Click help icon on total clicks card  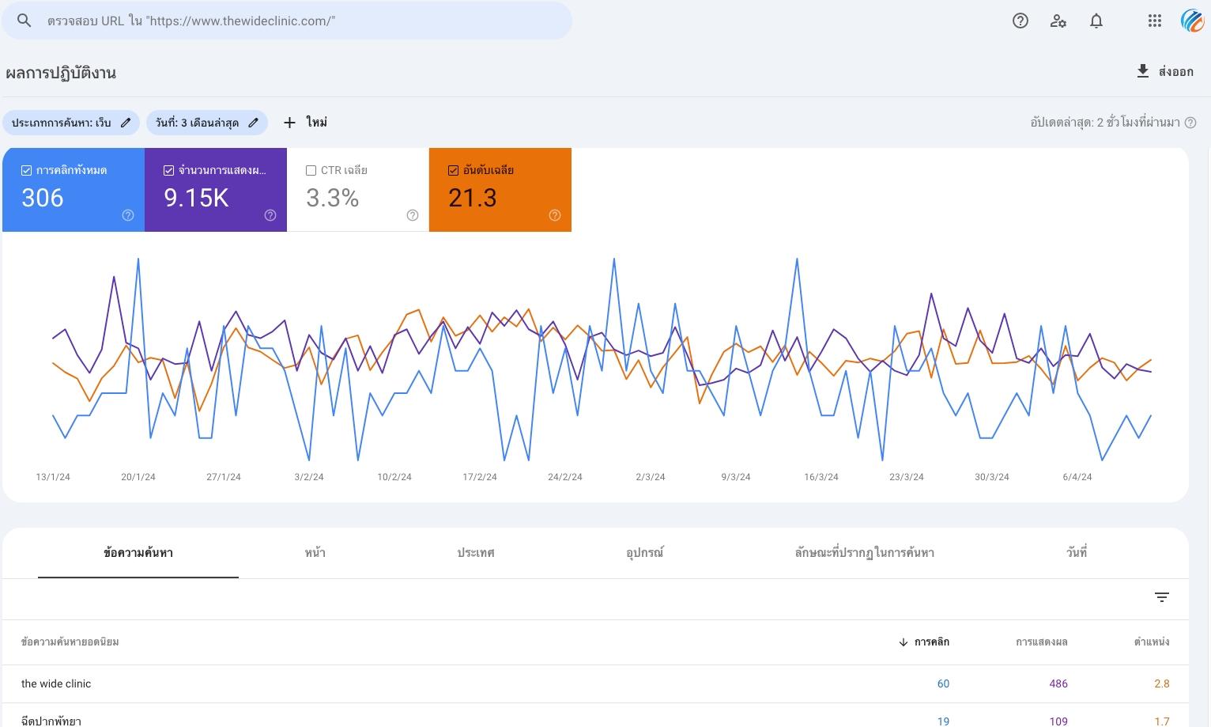pos(128,215)
